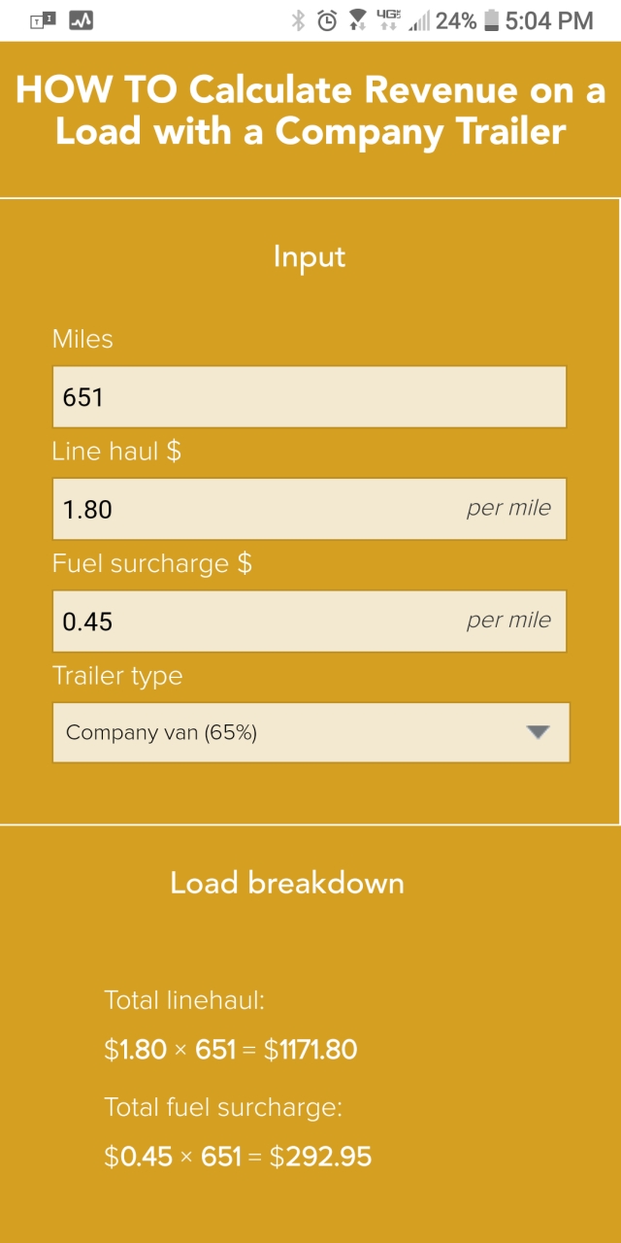Click the Miles input field

(309, 396)
